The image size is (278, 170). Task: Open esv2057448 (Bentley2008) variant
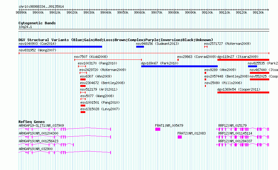tap(227, 76)
